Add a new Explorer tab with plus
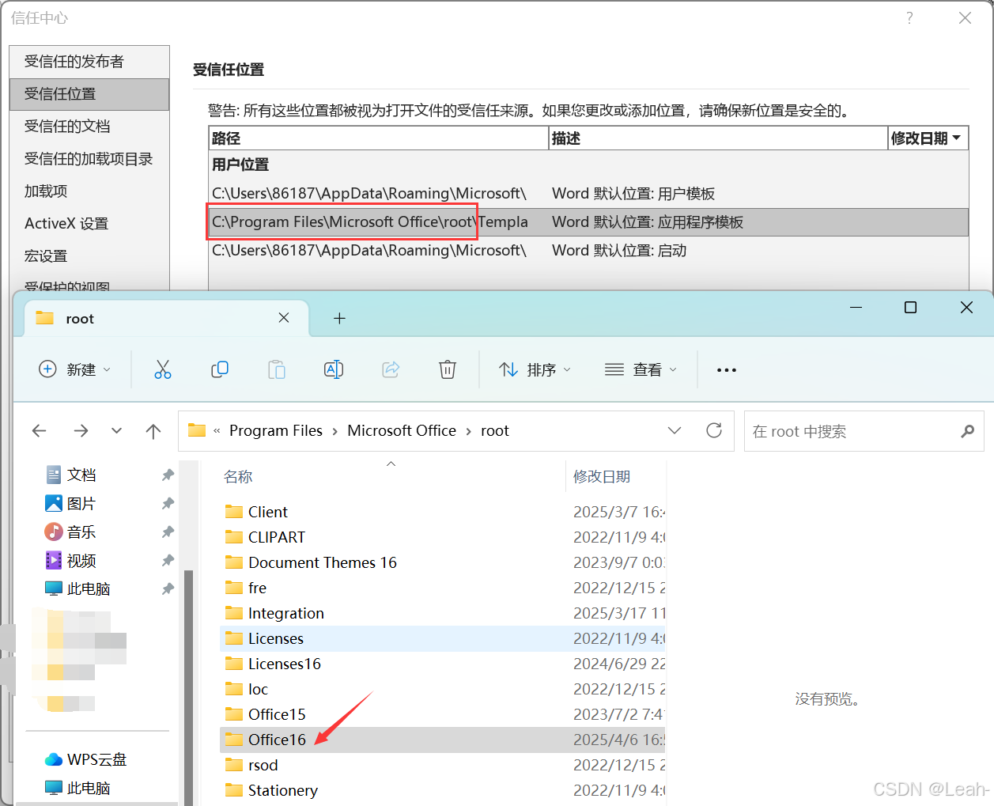Viewport: 994px width, 806px height. click(x=339, y=318)
